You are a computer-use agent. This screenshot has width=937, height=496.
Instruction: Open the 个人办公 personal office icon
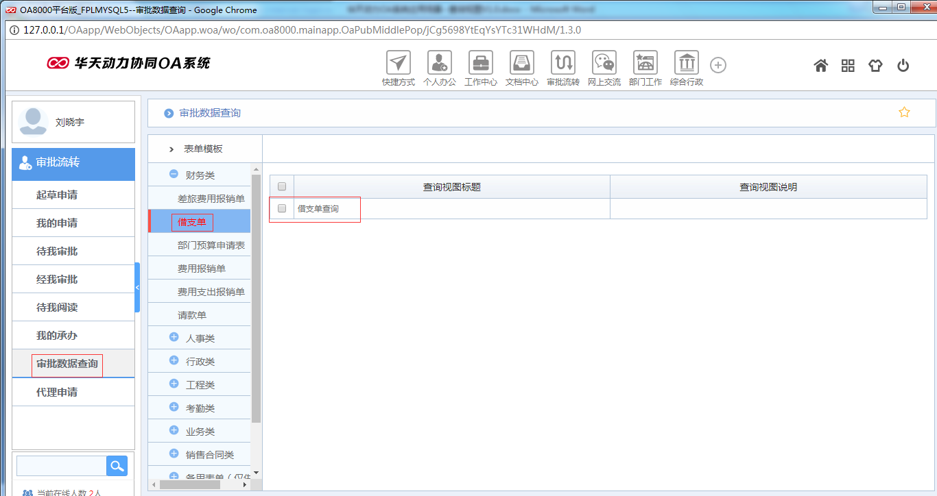[x=439, y=63]
